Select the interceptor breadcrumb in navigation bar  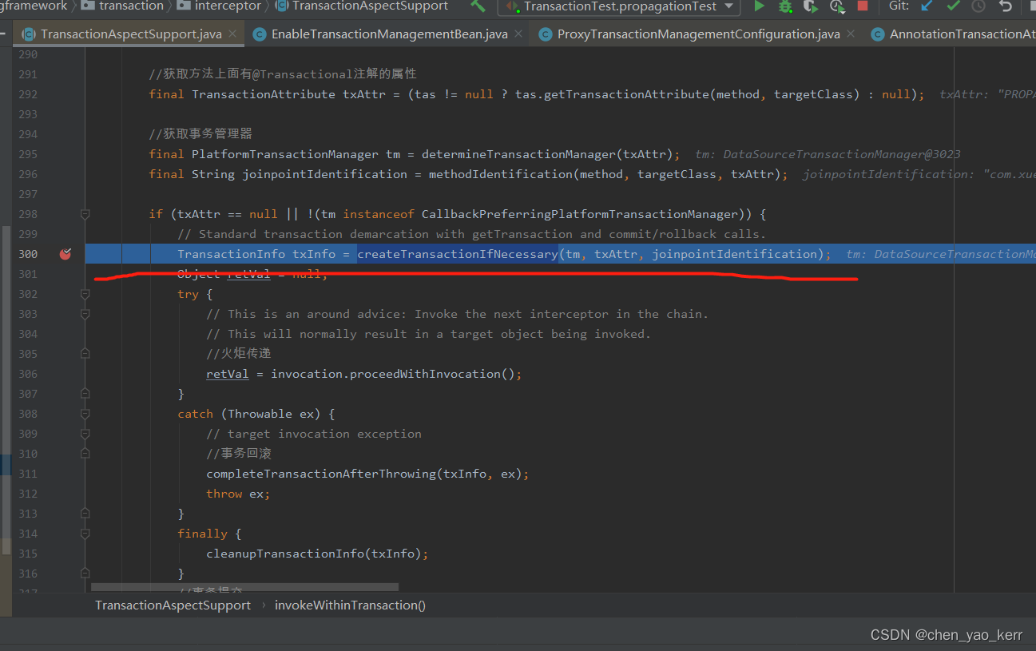pyautogui.click(x=219, y=6)
